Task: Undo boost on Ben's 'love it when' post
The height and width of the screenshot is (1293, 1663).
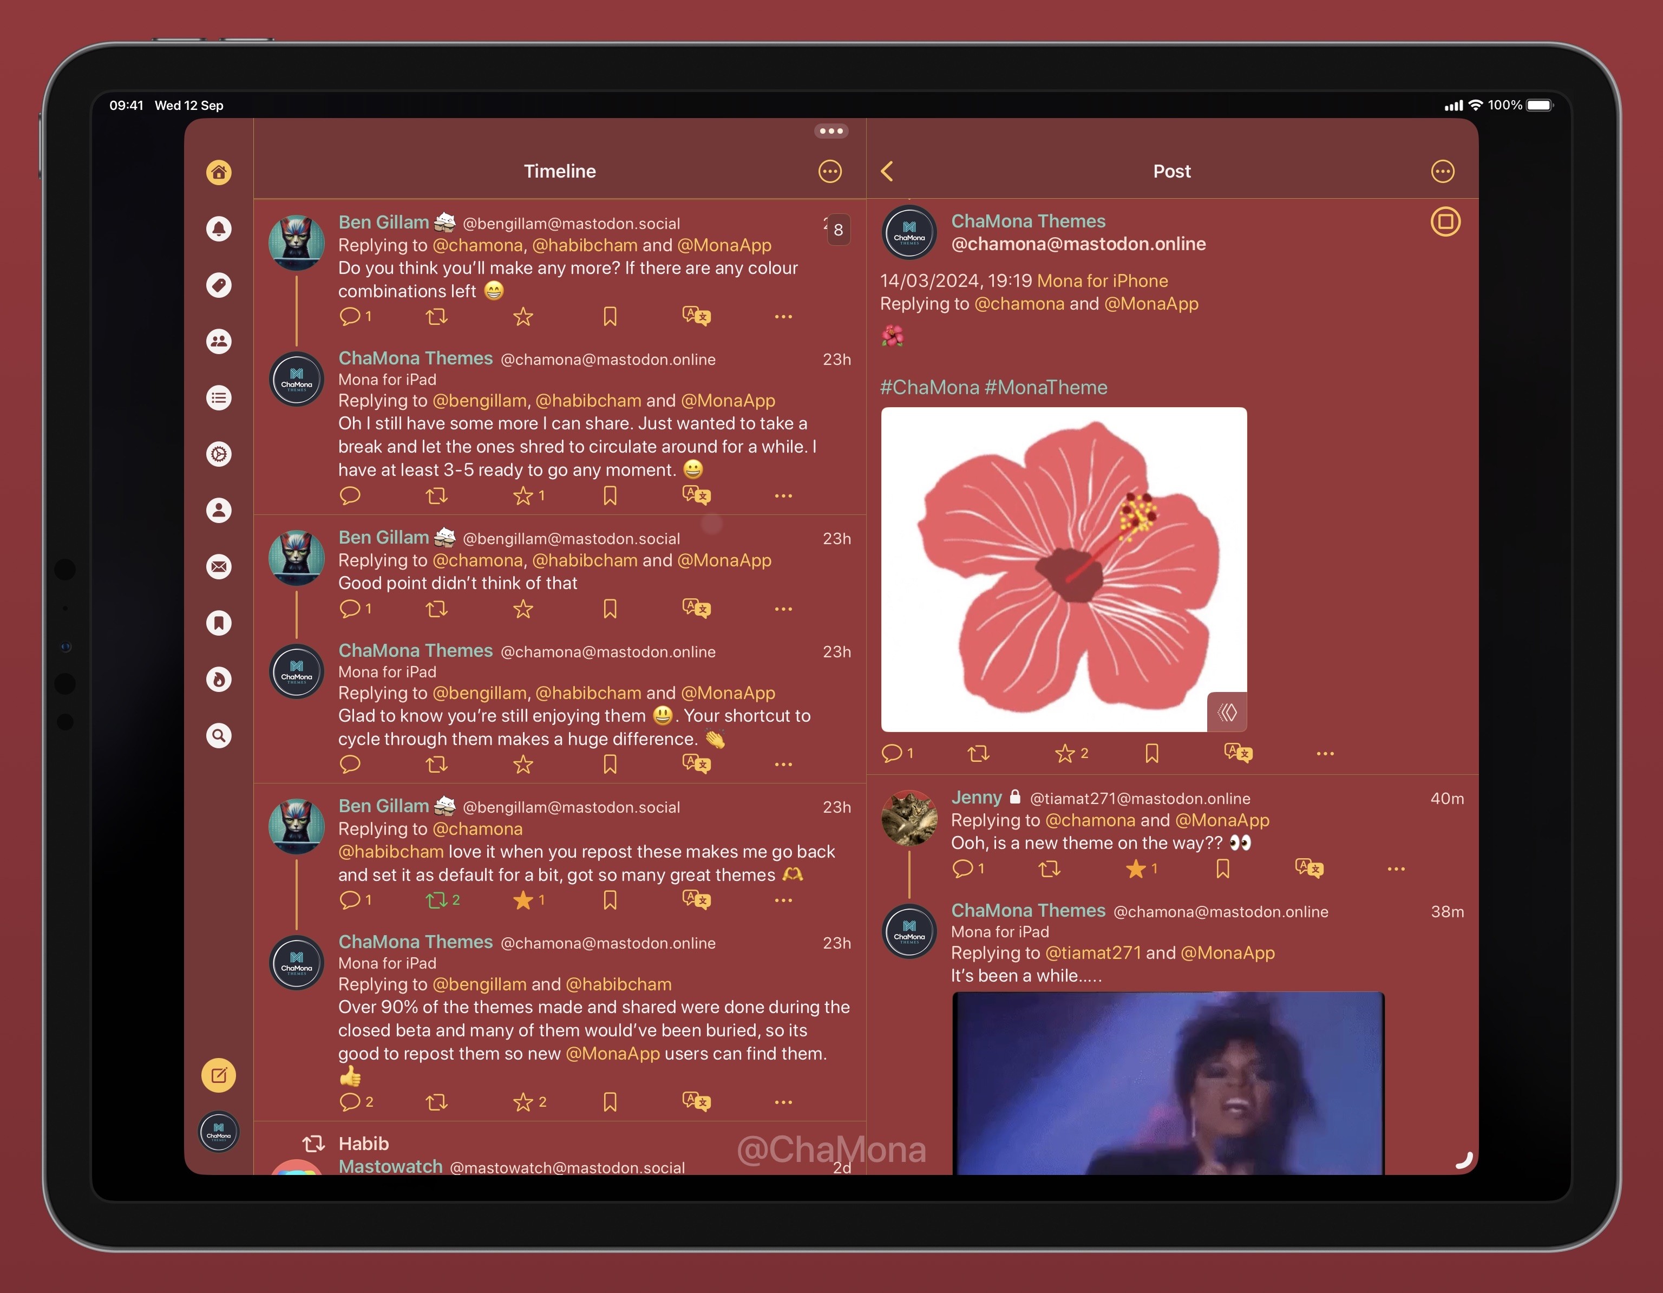Action: (x=442, y=900)
